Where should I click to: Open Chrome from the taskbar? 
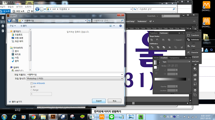point(33,117)
